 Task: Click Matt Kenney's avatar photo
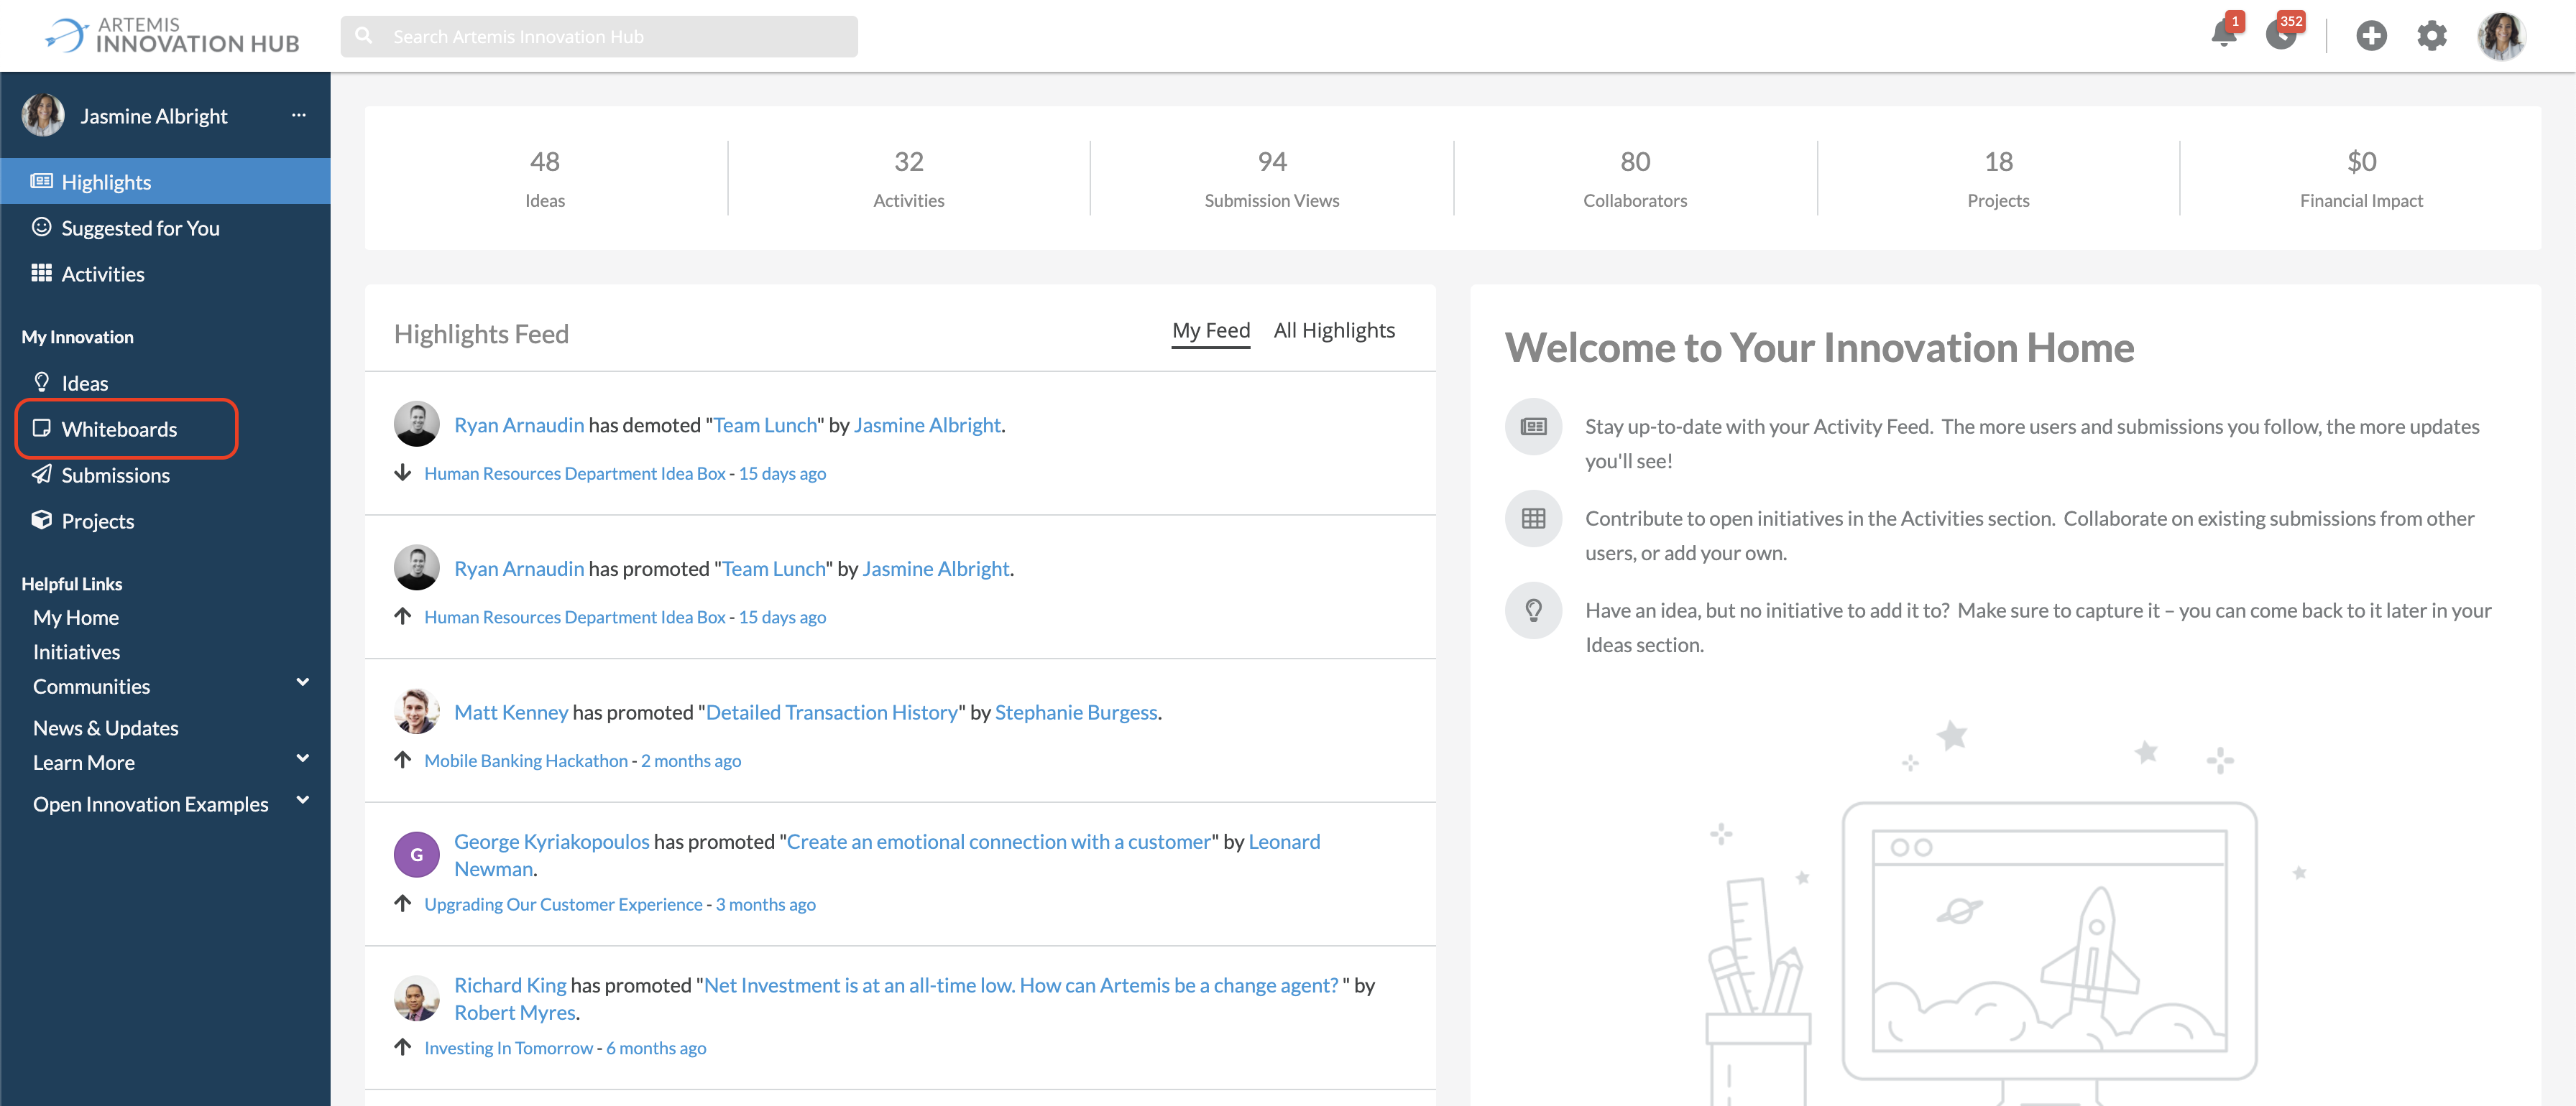416,711
